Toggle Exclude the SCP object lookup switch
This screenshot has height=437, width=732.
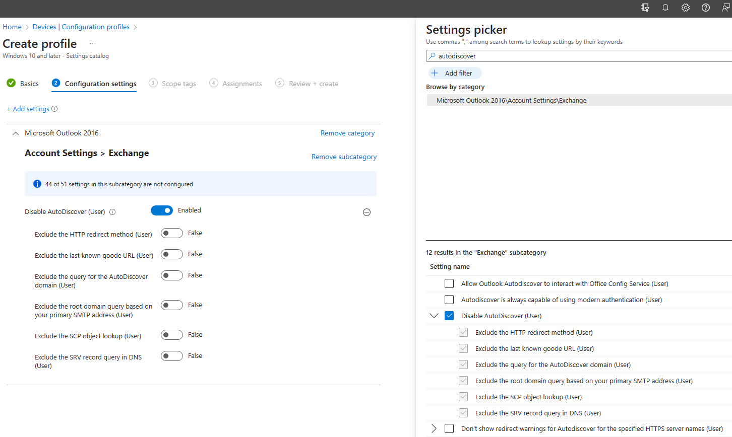(x=172, y=335)
